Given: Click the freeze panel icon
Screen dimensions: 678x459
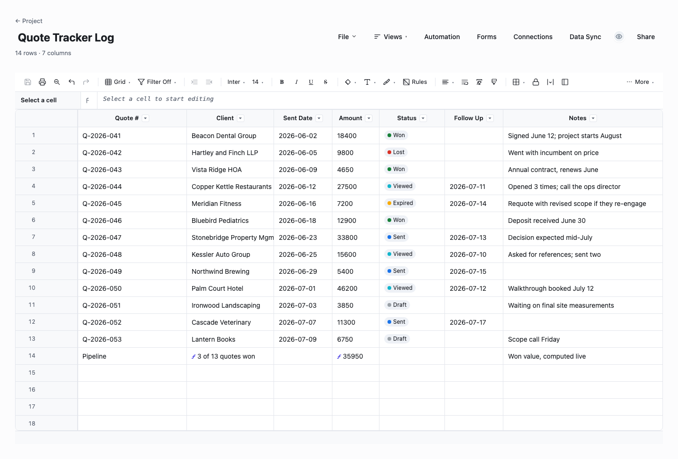Looking at the screenshot, I should tap(565, 82).
